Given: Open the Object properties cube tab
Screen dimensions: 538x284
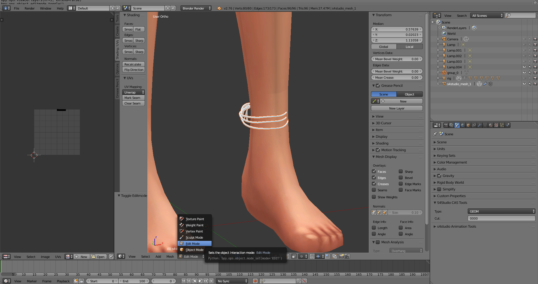Looking at the screenshot, I should pyautogui.click(x=468, y=125).
